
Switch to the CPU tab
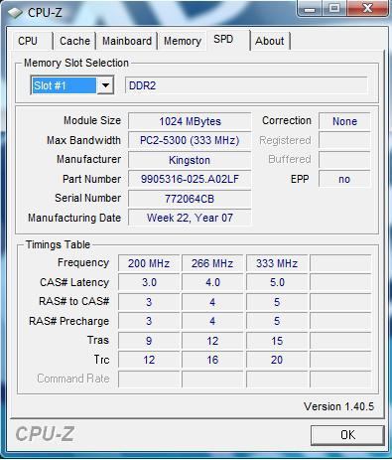click(28, 41)
